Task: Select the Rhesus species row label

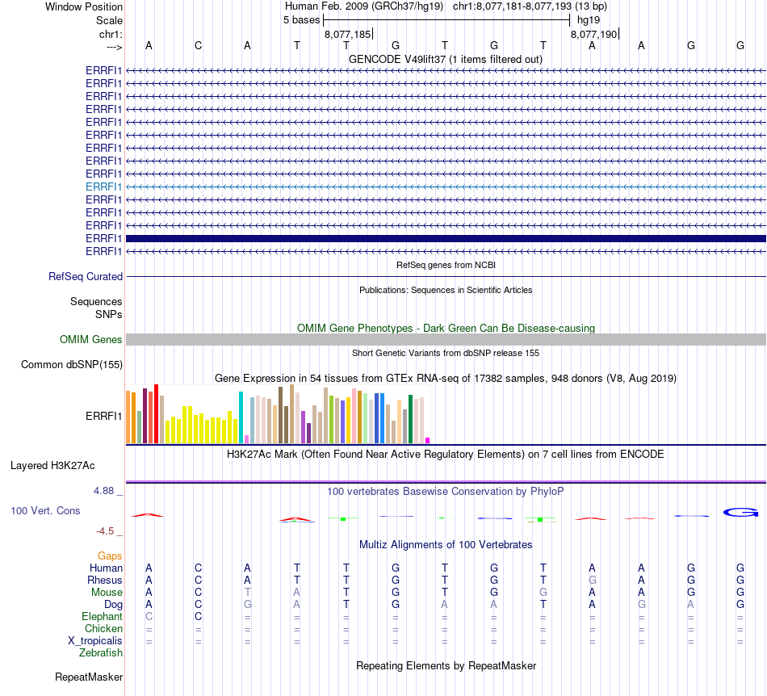Action: point(105,580)
